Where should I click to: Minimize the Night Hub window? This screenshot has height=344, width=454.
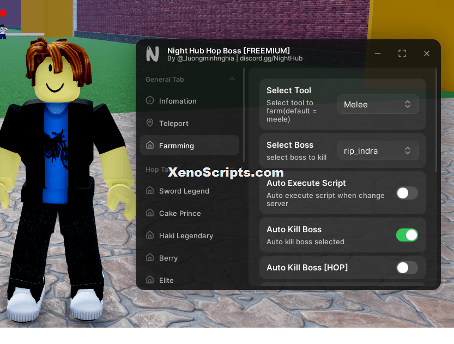point(378,53)
